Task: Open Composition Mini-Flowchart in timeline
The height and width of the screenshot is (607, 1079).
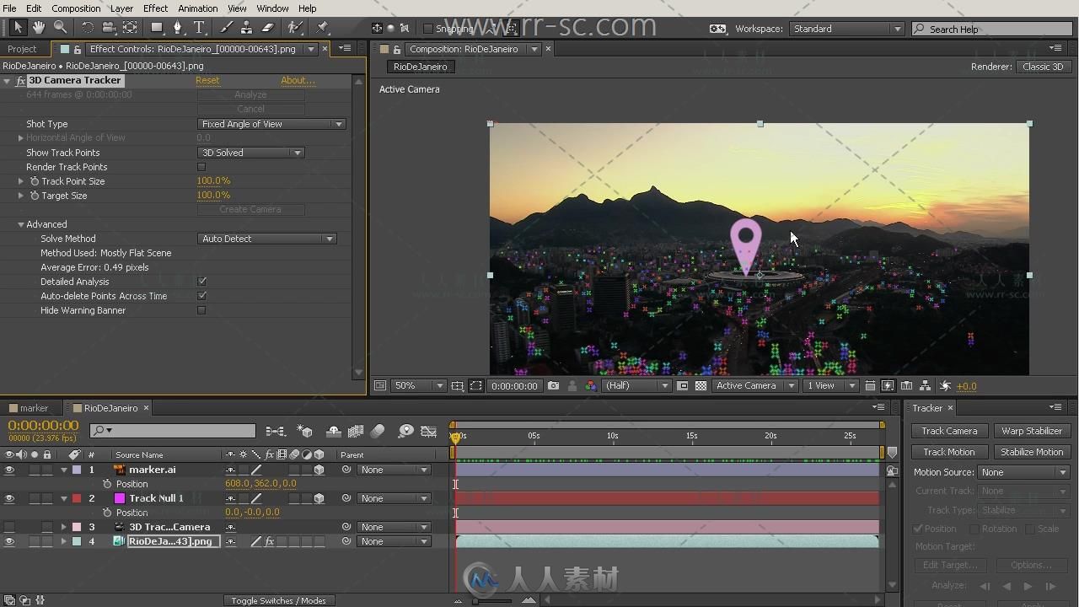Action: 275,431
